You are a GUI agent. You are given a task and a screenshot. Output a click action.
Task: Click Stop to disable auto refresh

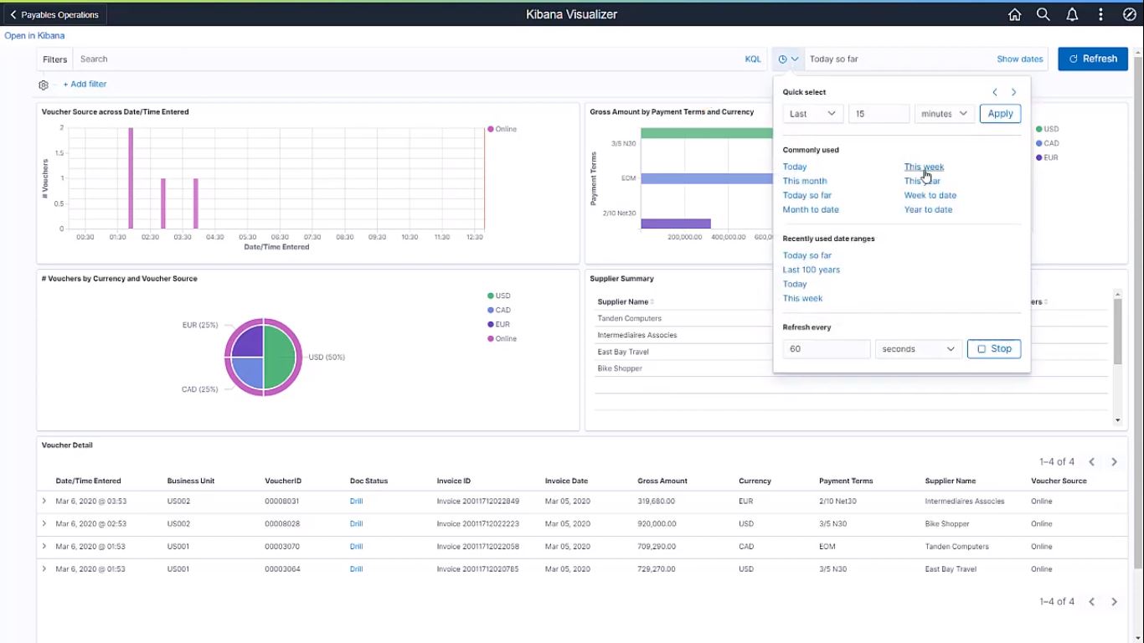993,348
